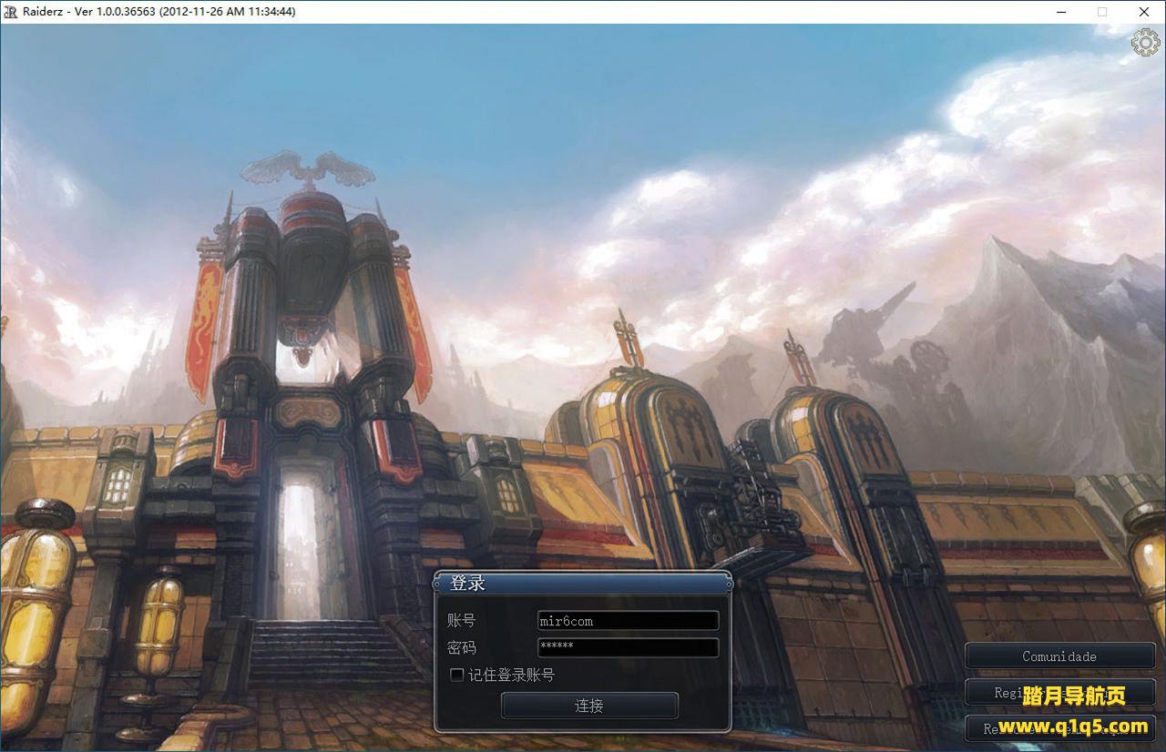Click the winged emblem atop the tower
This screenshot has width=1166, height=752.
tap(307, 170)
